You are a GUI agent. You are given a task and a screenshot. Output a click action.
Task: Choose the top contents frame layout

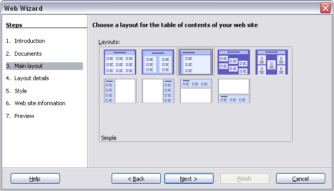tap(196, 91)
